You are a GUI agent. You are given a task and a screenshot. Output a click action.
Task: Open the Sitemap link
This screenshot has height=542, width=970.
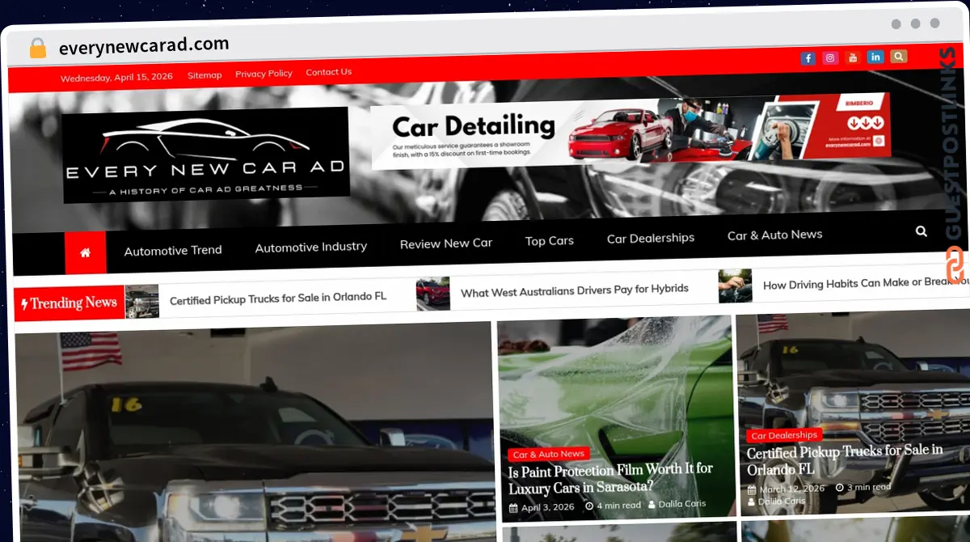tap(205, 75)
